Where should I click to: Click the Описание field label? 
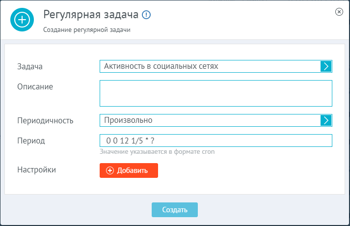(35, 86)
